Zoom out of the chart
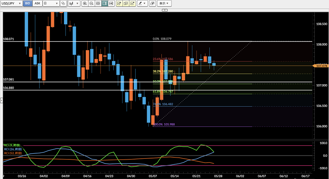Screen dimensions: 329x179 (92, 4)
